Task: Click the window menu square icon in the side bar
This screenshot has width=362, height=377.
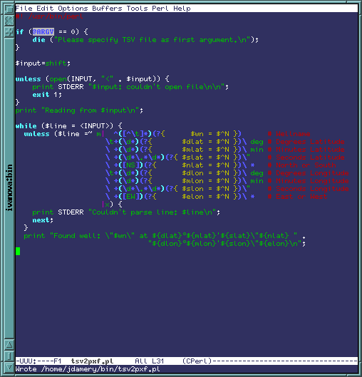Action: click(x=9, y=9)
